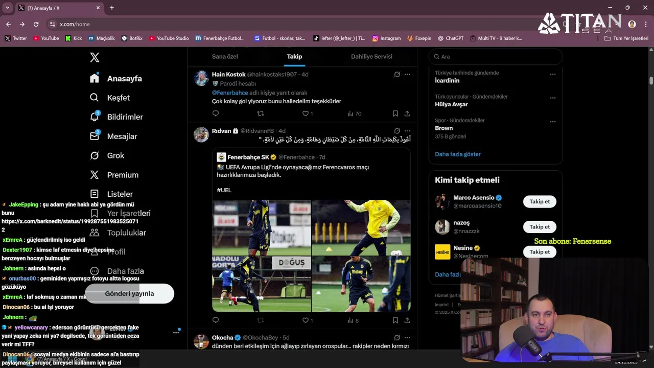Open @Fenerbahce mention link
This screenshot has width=654, height=368.
click(x=230, y=93)
